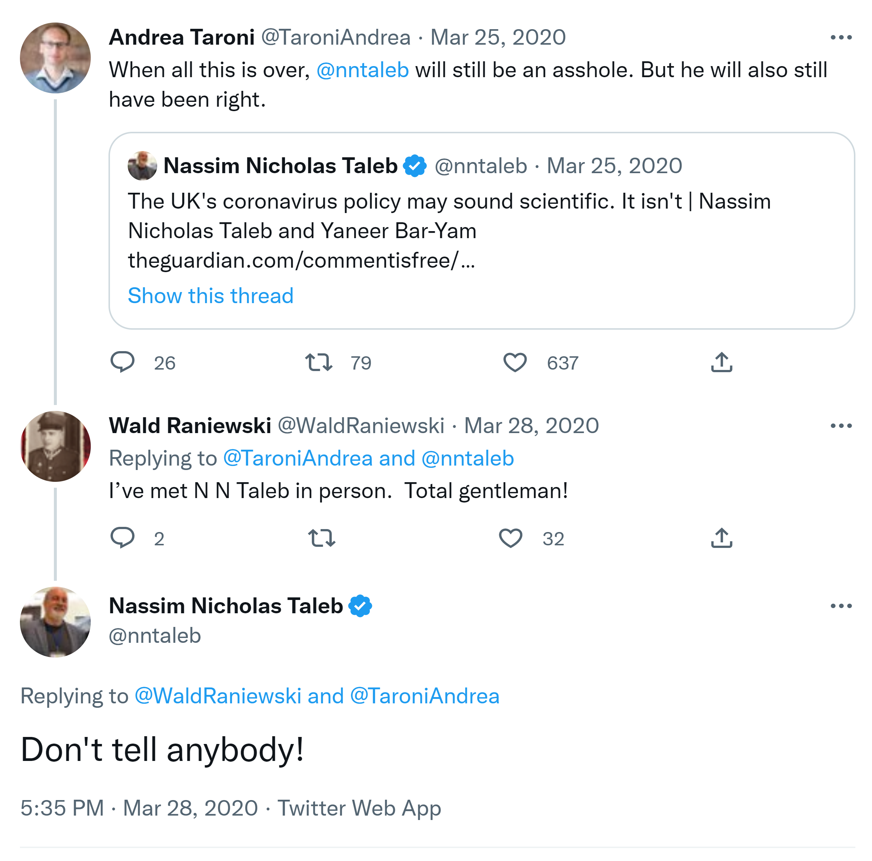Share Wald Raniewski's tweet
The width and height of the screenshot is (872, 861).
click(721, 538)
